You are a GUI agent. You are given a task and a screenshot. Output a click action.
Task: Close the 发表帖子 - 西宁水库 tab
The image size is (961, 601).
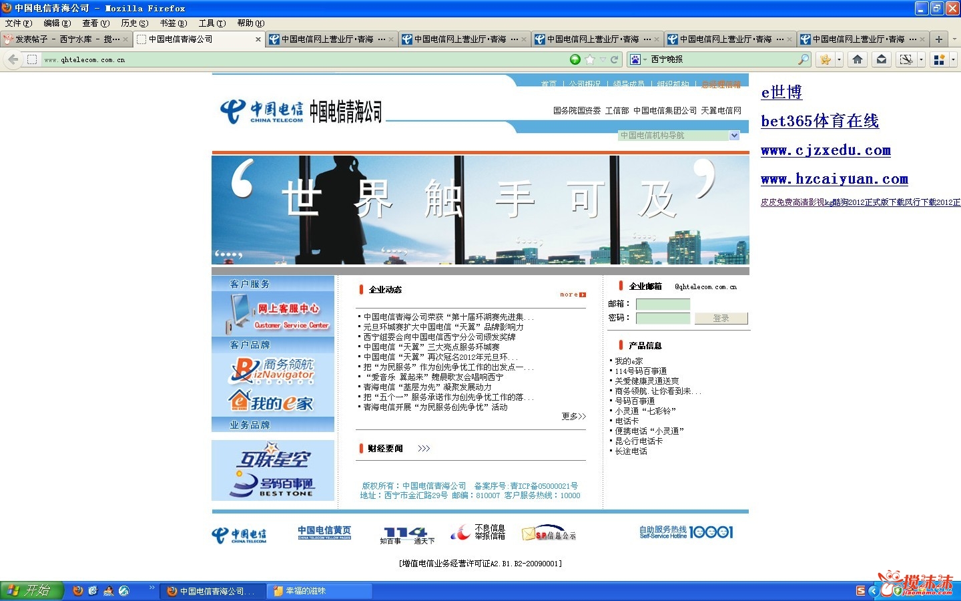click(125, 39)
